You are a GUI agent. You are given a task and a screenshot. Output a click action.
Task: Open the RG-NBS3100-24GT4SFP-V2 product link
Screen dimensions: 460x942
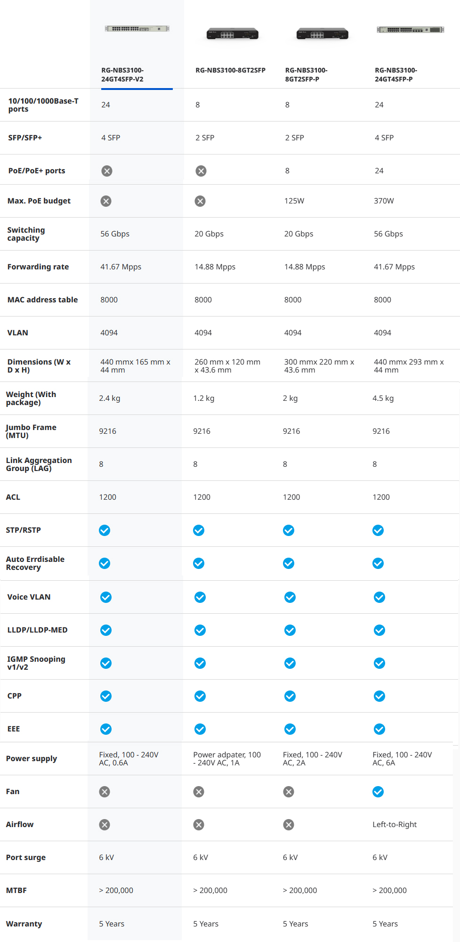click(x=122, y=74)
